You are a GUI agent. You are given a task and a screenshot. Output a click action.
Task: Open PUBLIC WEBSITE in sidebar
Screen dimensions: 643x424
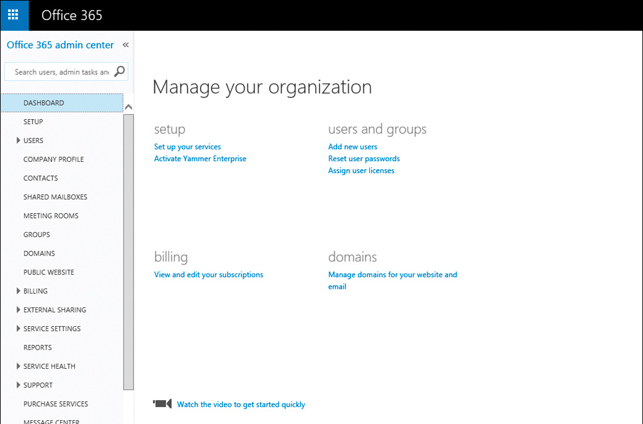(x=49, y=272)
